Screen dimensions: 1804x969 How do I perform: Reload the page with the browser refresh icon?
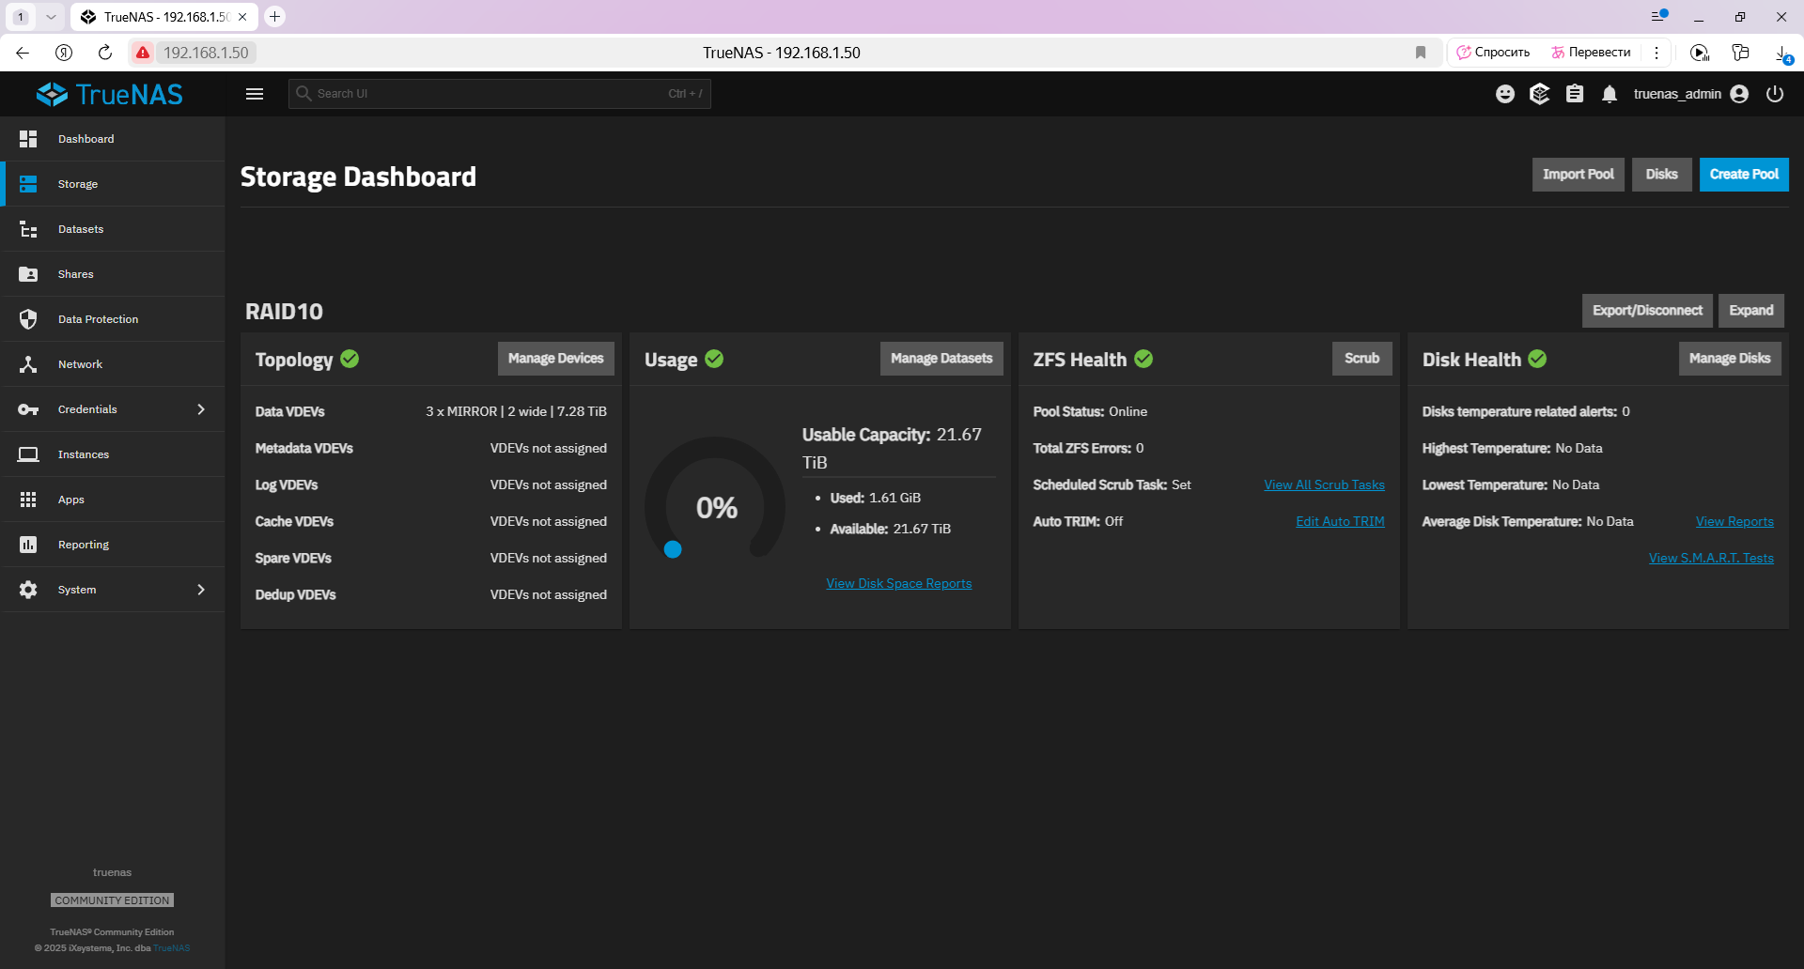click(x=105, y=53)
